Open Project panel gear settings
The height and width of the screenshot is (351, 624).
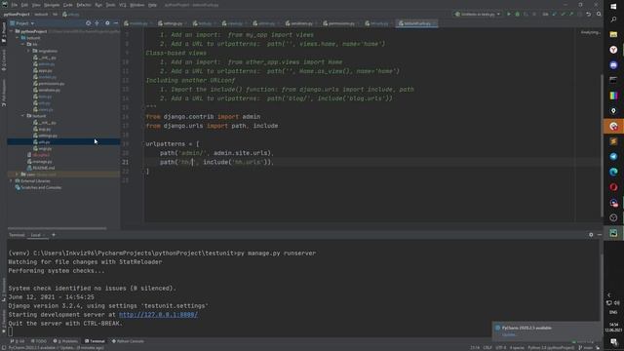pos(107,23)
